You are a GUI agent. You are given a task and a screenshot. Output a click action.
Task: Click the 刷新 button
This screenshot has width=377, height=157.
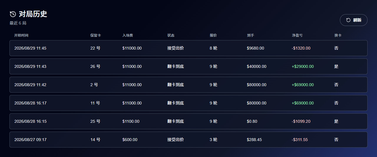point(354,20)
